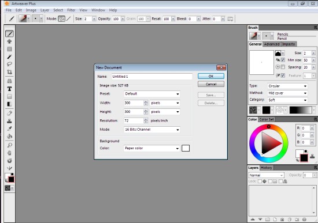Screen dimensions: 318x223
Task: Click the Resolution field showing 72
Action: point(134,120)
